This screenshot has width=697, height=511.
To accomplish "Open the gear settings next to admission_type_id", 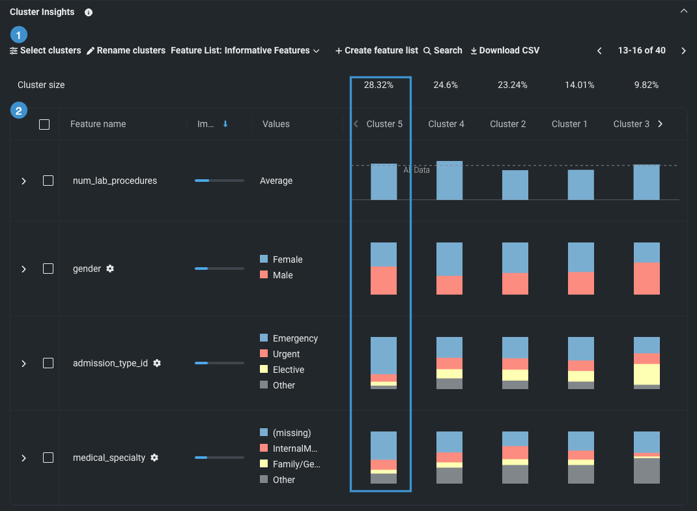I will point(157,363).
